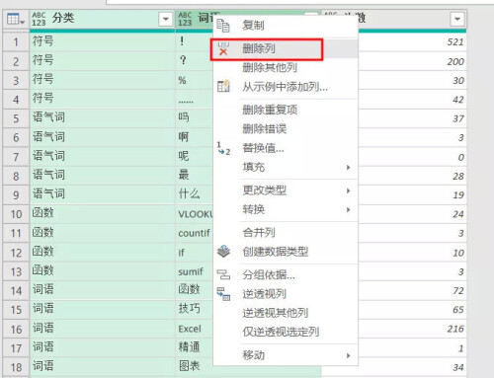Click the cell containing 图表
494x378 pixels.
[x=195, y=367]
